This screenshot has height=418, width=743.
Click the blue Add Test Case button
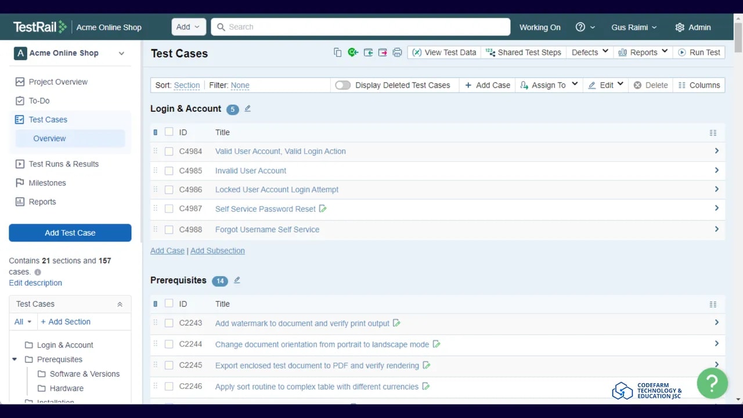click(70, 233)
